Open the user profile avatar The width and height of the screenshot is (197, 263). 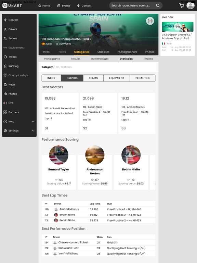click(191, 5)
